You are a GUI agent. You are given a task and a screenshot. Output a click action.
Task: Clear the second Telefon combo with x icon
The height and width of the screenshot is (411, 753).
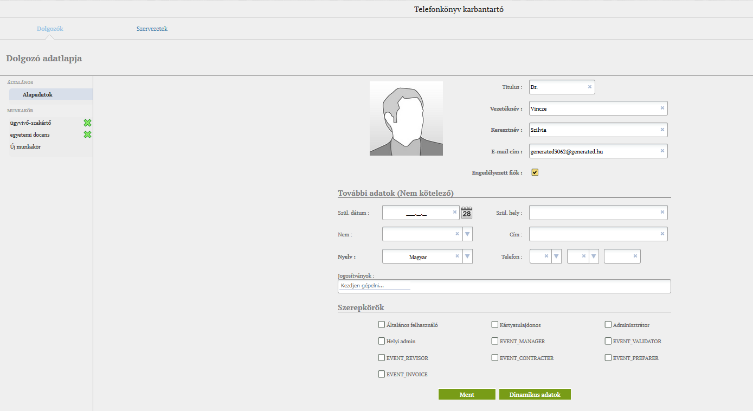tap(583, 256)
